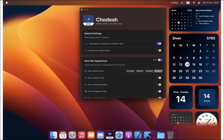
Task: Open the Calendar app in the dock
Action: [x=63, y=135]
